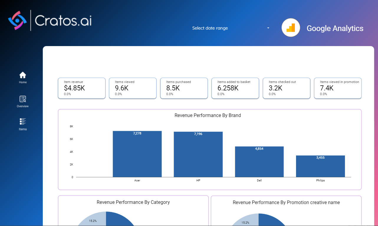Select the Items viewed 9.6K scorecard

coord(133,88)
